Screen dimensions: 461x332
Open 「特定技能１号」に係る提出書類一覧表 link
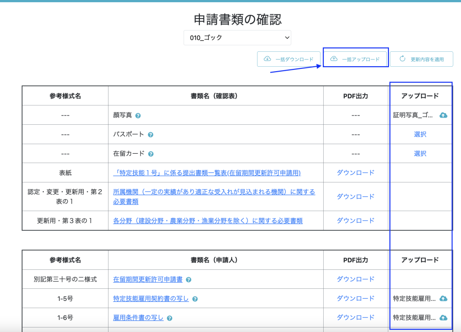[x=207, y=173]
